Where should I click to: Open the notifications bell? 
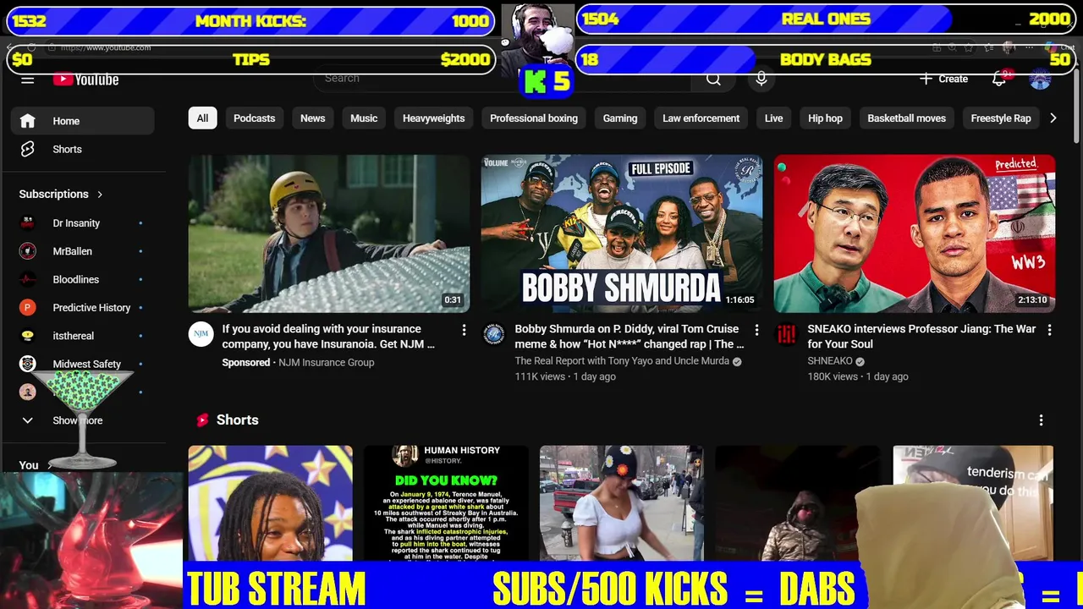coord(999,79)
